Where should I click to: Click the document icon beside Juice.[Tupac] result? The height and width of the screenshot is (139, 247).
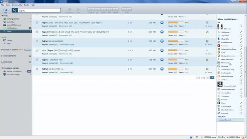[37, 51]
